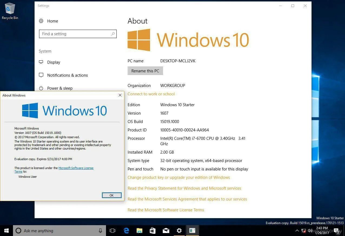
Task: Click the Organization value WORKGROUP
Action: [x=172, y=85]
